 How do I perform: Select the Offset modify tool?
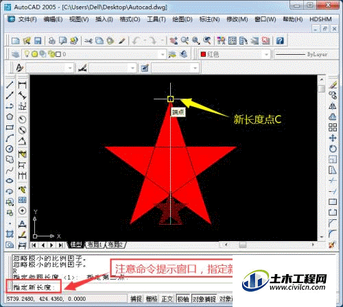[x=333, y=116]
